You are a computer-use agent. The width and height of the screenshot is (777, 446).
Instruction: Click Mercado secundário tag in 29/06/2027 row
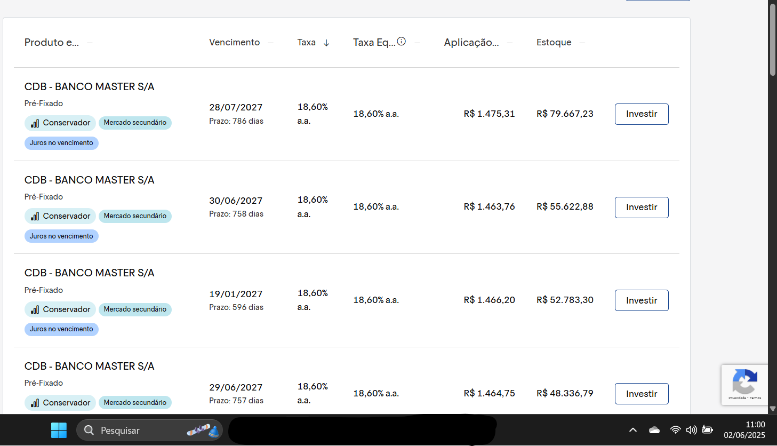pyautogui.click(x=135, y=403)
